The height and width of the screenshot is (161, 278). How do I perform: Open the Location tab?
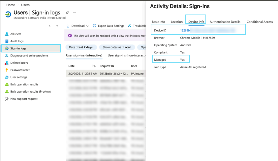177,22
